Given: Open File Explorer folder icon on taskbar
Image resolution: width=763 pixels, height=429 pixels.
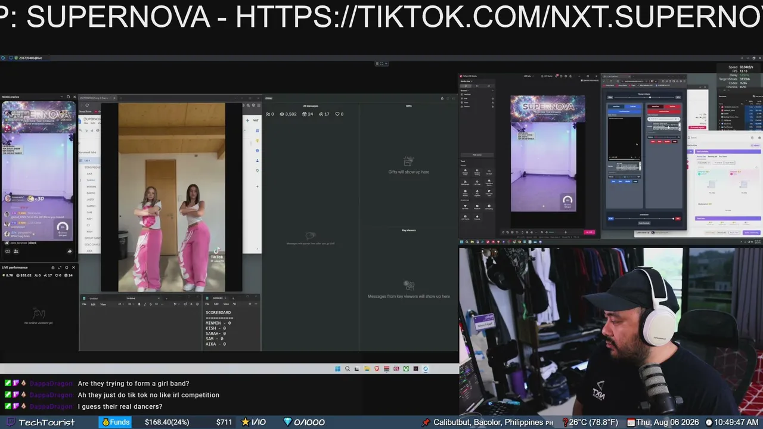Looking at the screenshot, I should [367, 369].
